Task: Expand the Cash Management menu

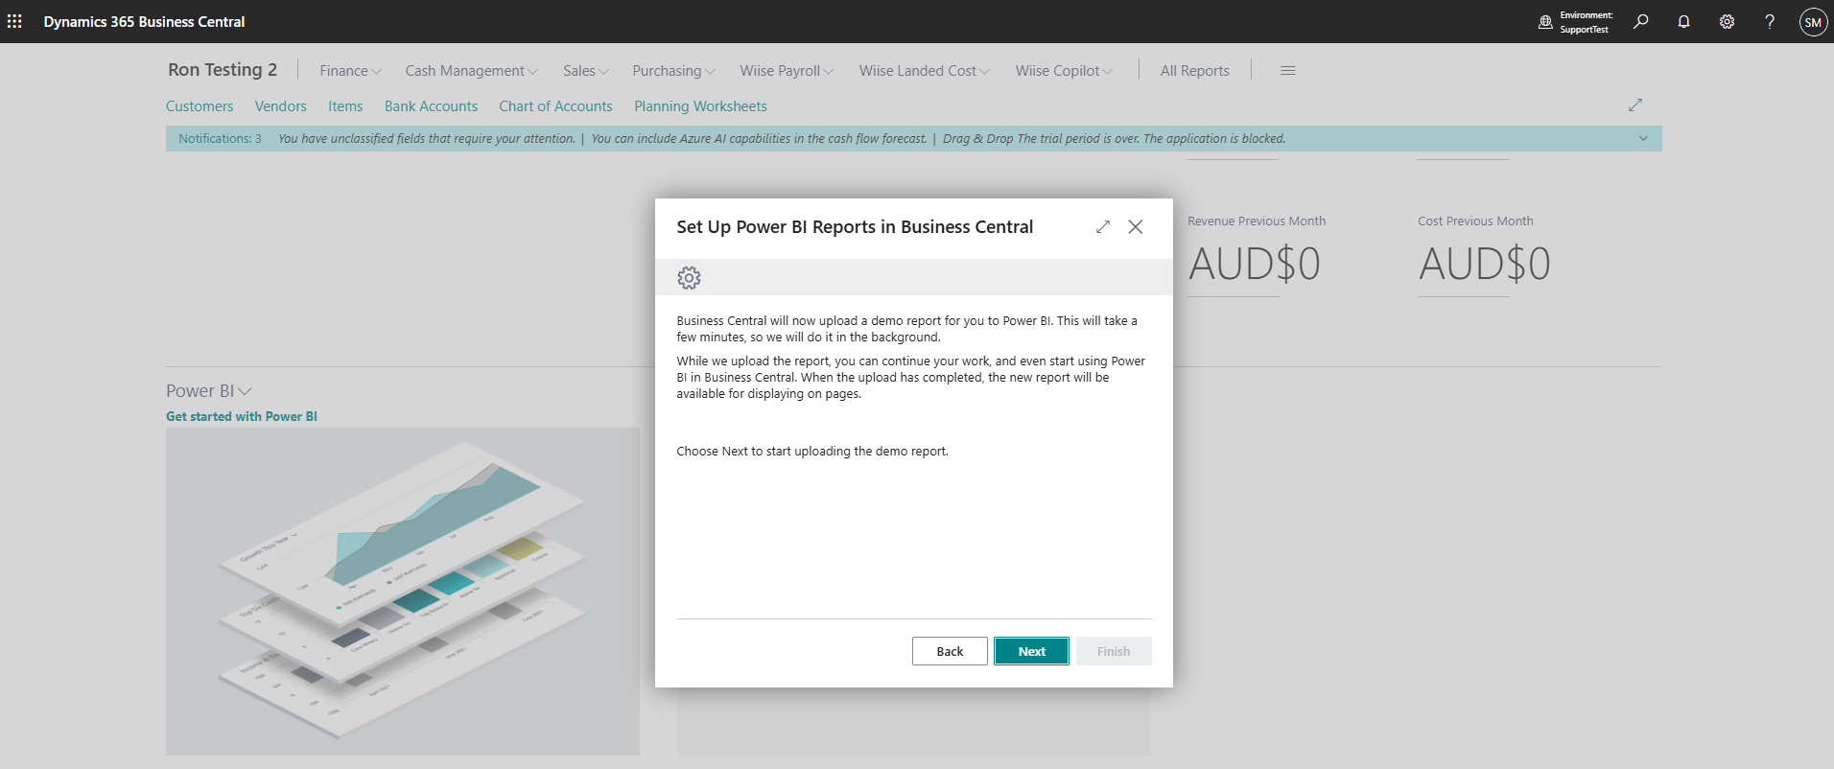Action: pyautogui.click(x=471, y=71)
